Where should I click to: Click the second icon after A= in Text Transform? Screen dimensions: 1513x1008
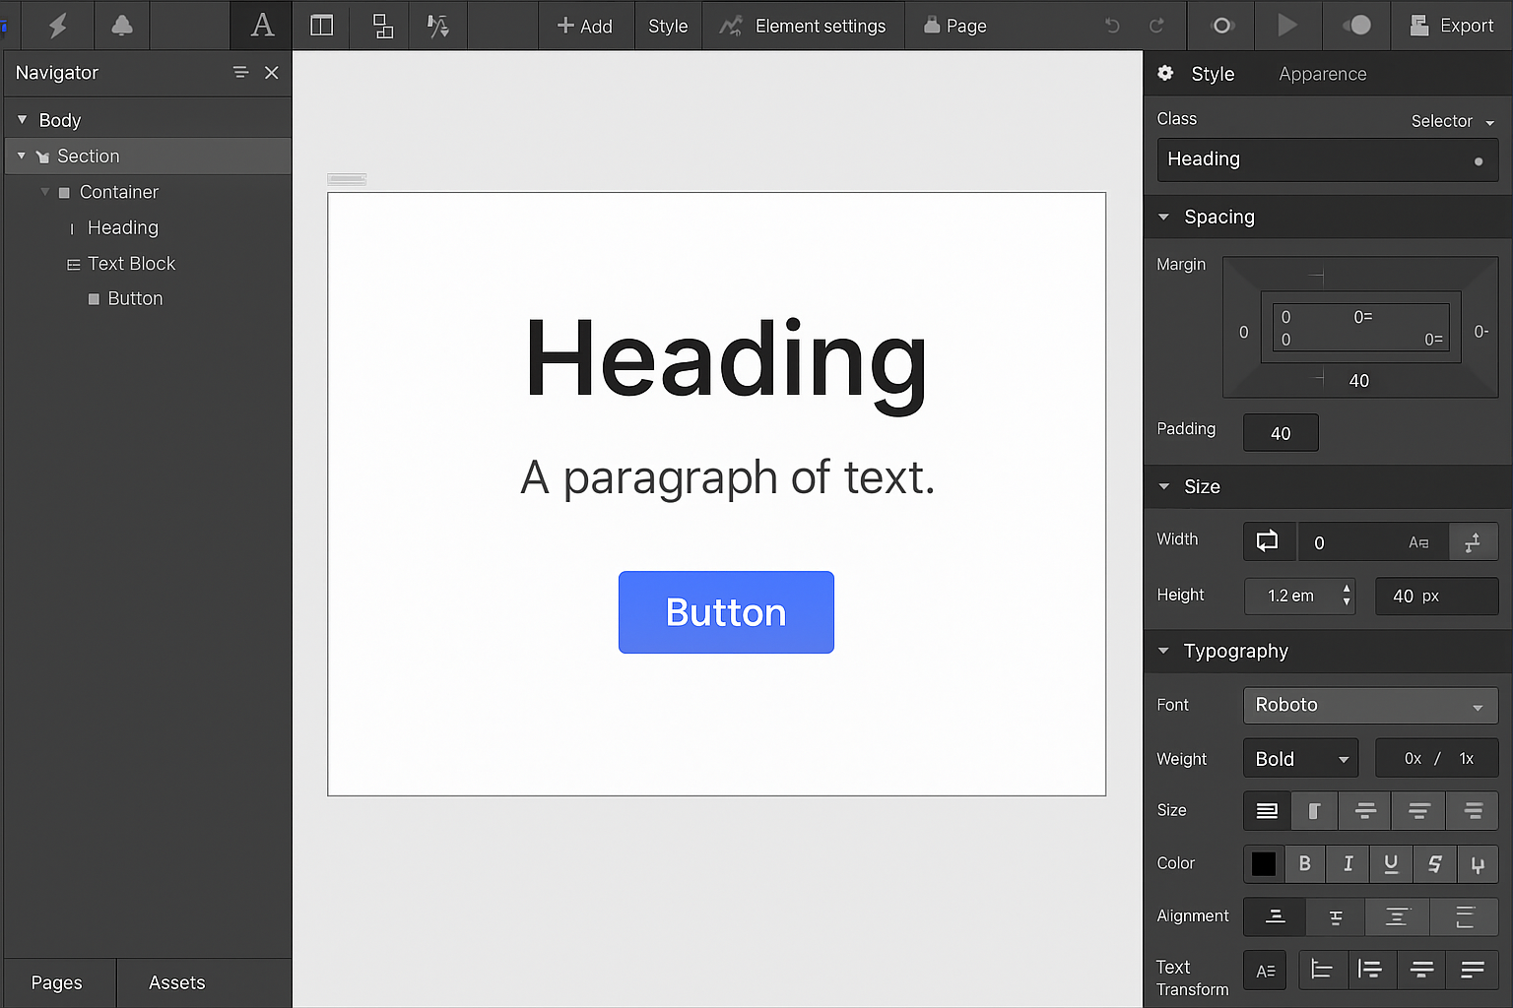(1370, 971)
